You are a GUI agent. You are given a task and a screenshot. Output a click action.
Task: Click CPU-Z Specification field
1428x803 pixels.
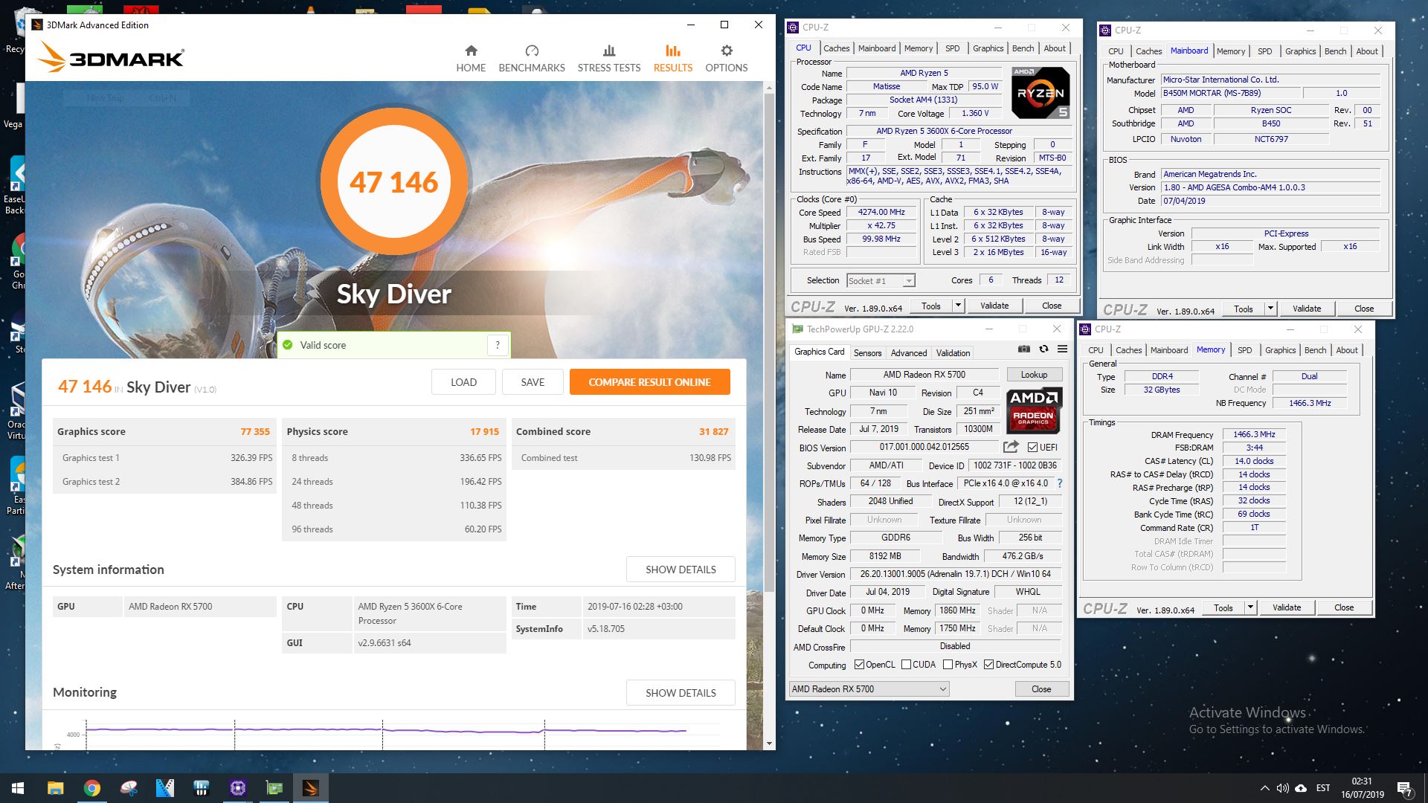959,131
